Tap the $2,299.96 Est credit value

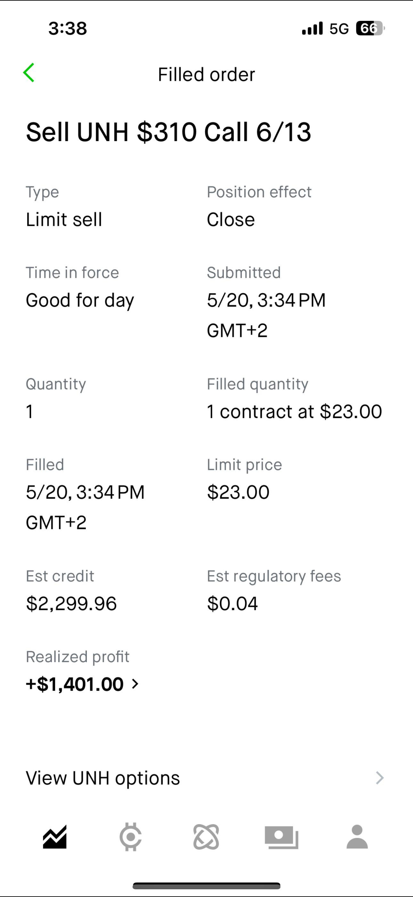(x=71, y=603)
